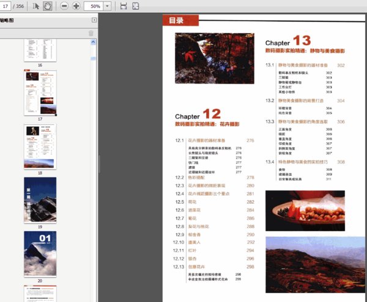Click contents entry 12.9
Viewport: 367px width, 302px height.
215,235
